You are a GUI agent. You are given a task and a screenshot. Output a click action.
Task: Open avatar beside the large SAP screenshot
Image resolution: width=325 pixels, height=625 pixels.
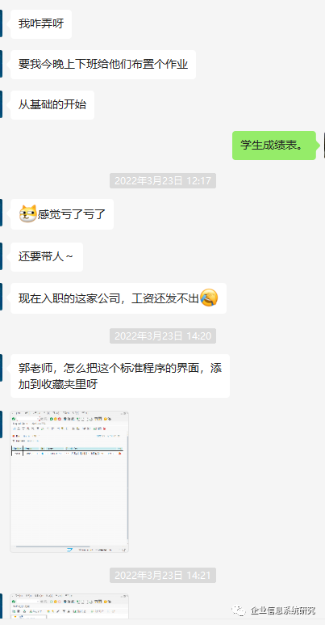[1, 424]
